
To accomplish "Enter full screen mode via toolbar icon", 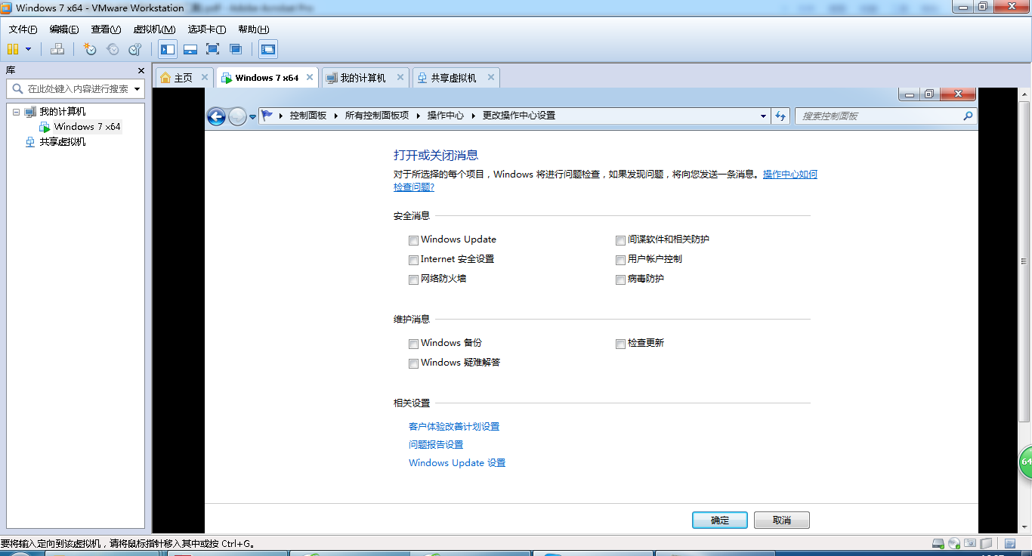I will [x=213, y=49].
